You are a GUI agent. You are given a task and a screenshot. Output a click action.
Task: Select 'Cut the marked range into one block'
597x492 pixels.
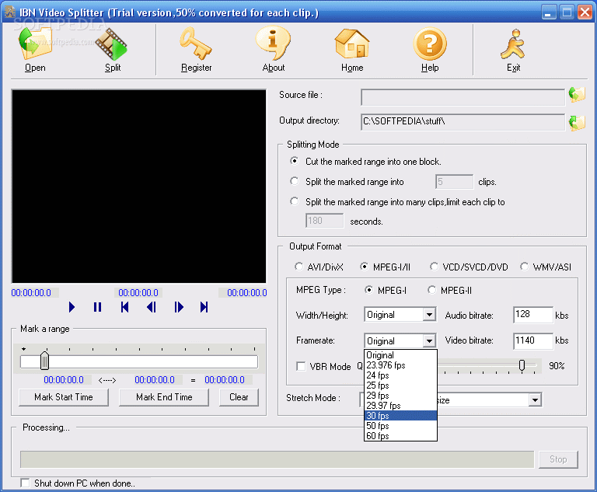pos(295,161)
